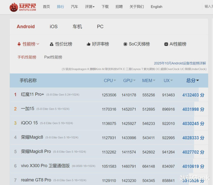The width and height of the screenshot is (213, 185).
Task: Switch site language to English
Action: point(156,7)
